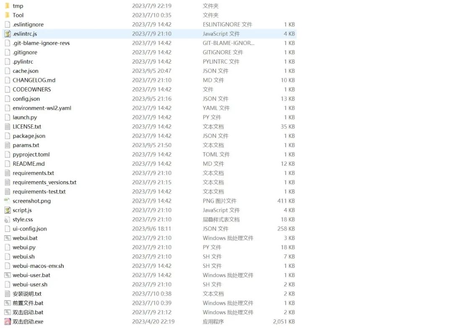Viewport: 453px width, 329px height.
Task: Select the LICENSE.txt document icon
Action: tap(7, 126)
